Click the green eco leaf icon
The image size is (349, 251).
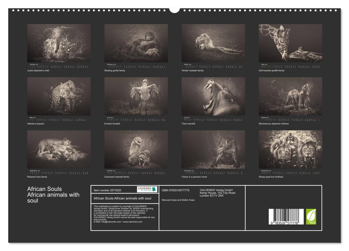click(311, 217)
